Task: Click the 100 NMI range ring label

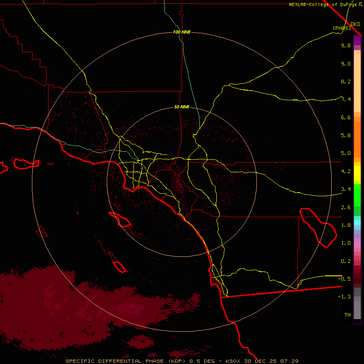Action: click(182, 32)
